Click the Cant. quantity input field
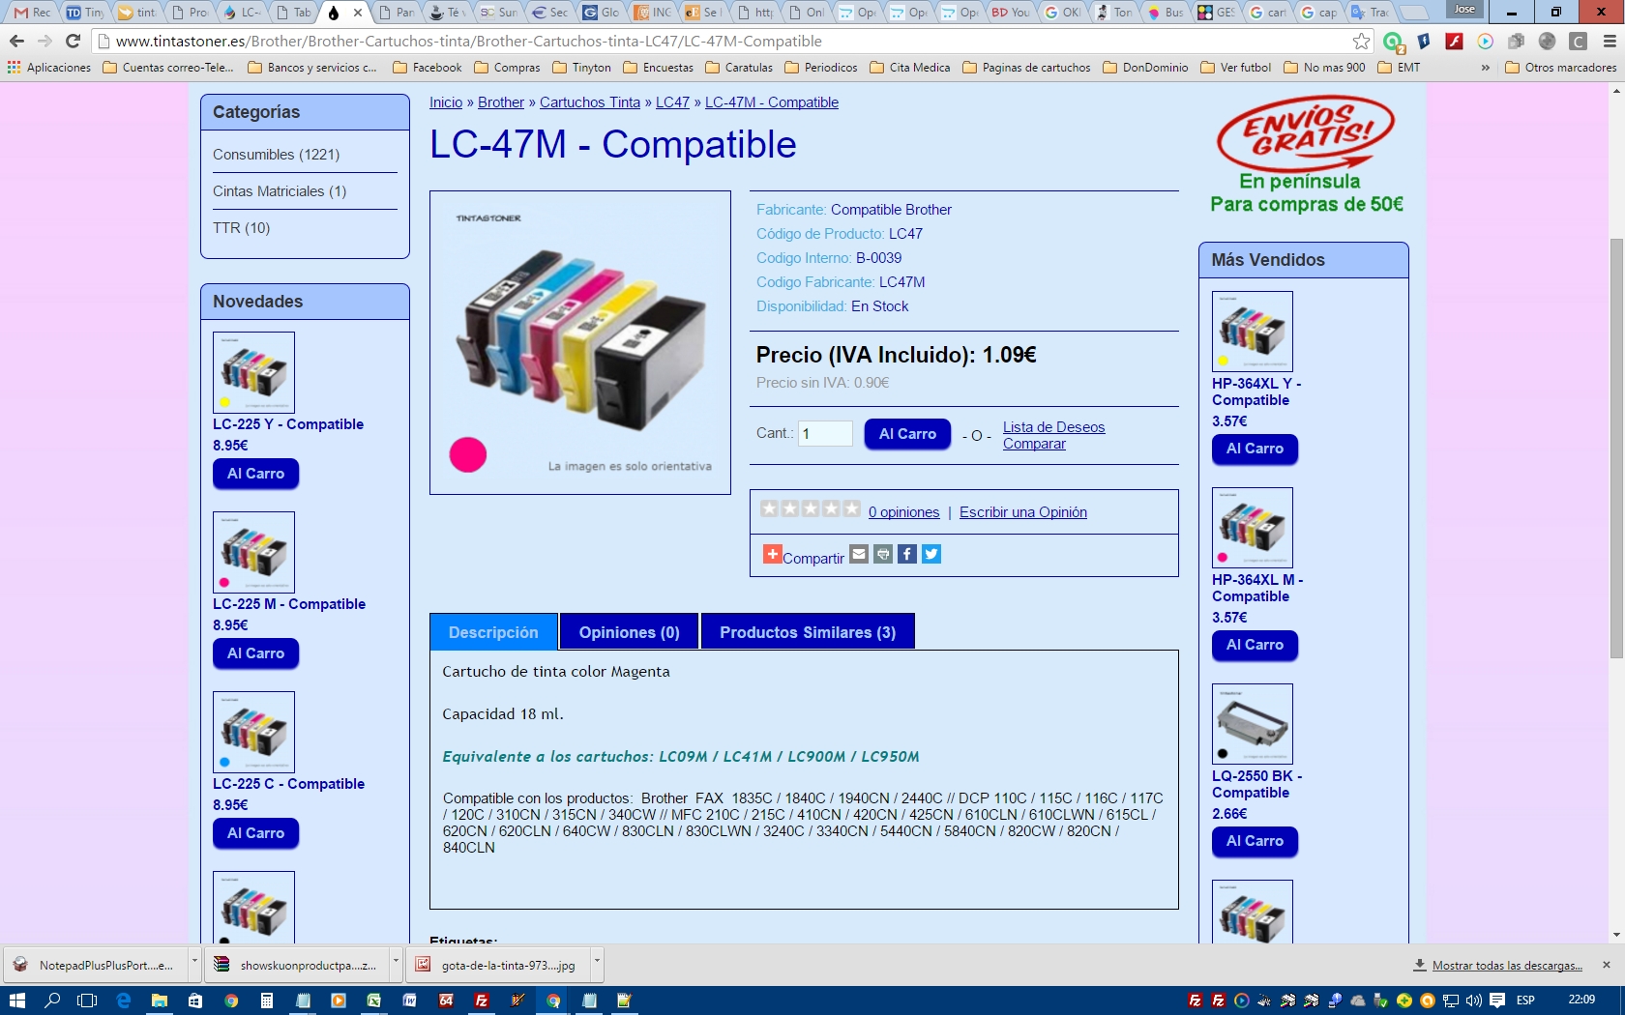The image size is (1625, 1015). 825,434
